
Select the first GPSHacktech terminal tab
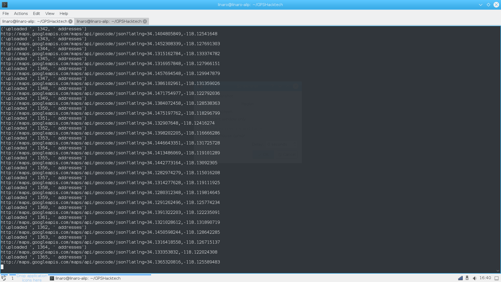35,21
